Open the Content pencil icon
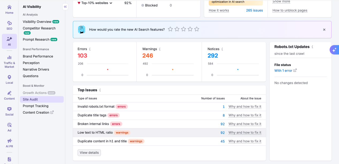 (9, 93)
